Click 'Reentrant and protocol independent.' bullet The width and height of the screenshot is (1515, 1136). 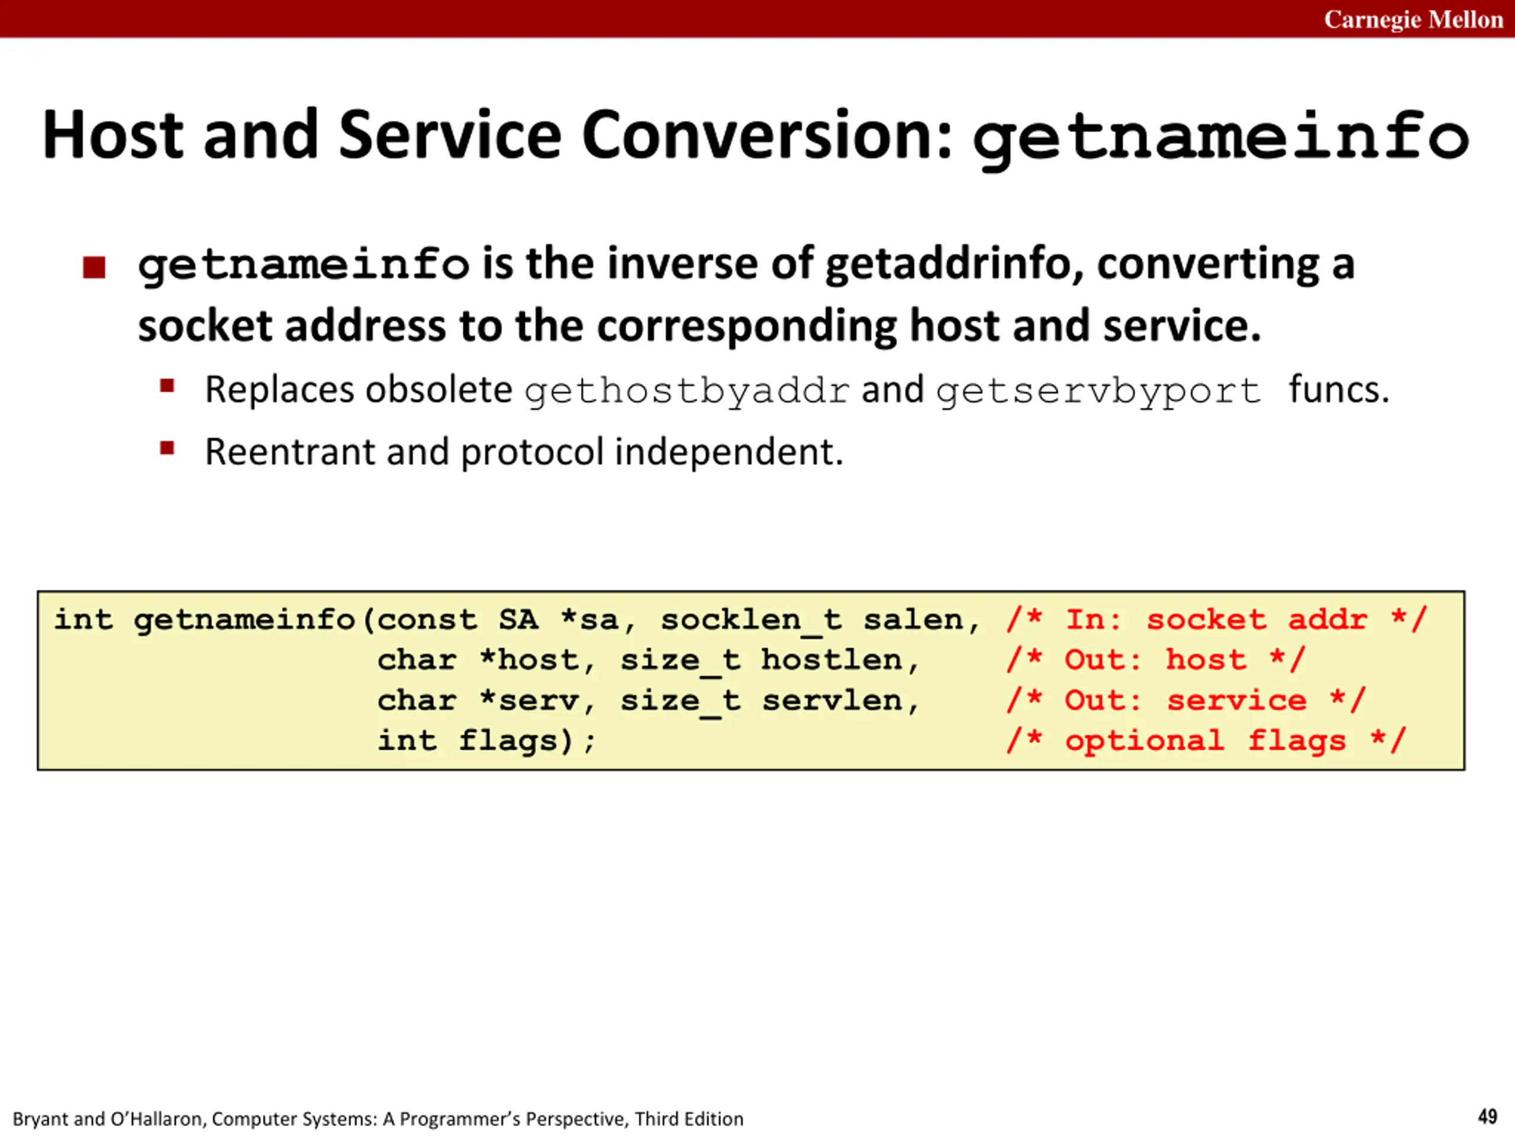tap(524, 452)
